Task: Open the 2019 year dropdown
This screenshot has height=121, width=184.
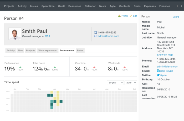Action: [x=131, y=82]
